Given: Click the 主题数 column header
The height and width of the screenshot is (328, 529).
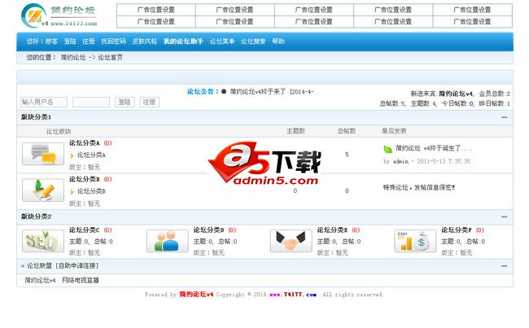Looking at the screenshot, I should (x=295, y=131).
